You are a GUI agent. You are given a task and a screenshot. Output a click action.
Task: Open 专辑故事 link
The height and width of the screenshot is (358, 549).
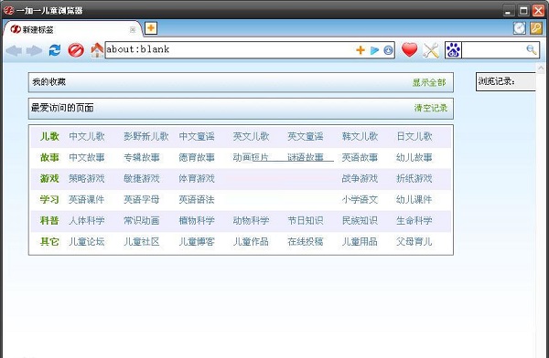point(142,157)
